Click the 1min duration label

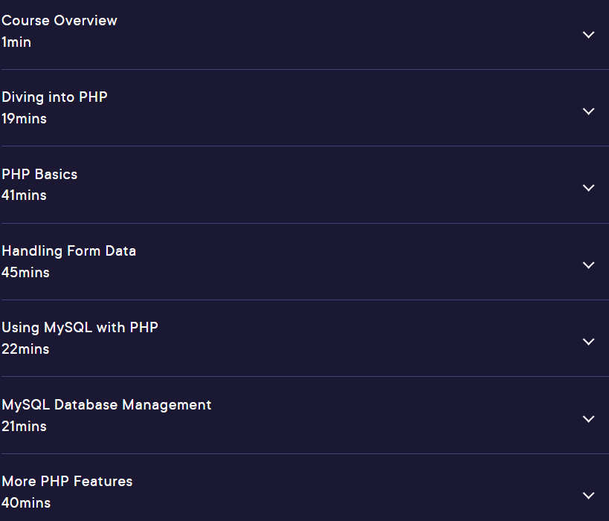tap(16, 42)
